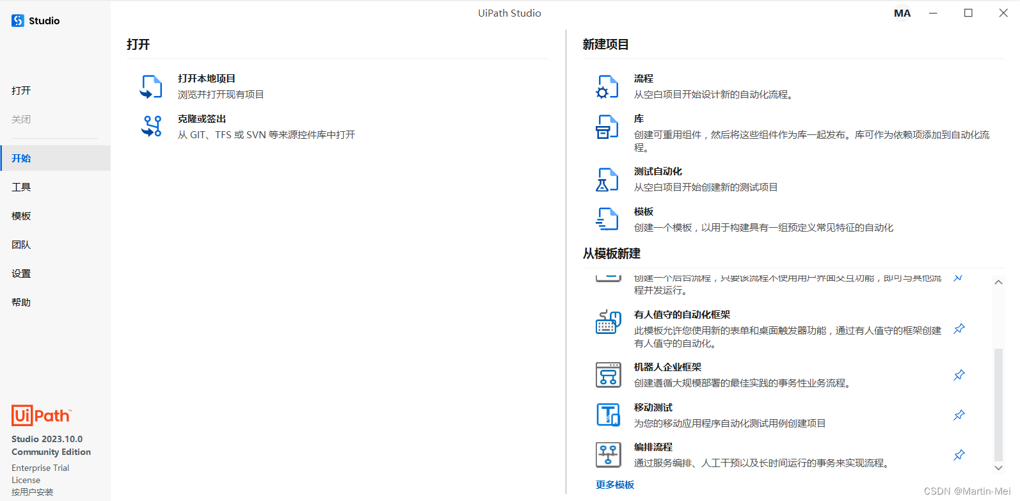Click the Studio 2023.10.0 version text
Image resolution: width=1020 pixels, height=501 pixels.
click(x=47, y=439)
